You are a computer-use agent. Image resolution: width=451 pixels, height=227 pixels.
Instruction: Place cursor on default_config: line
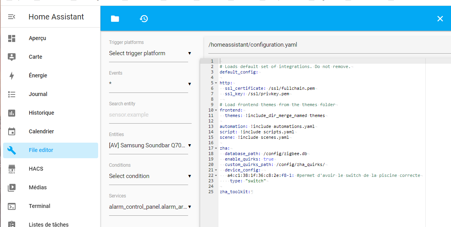coord(240,72)
